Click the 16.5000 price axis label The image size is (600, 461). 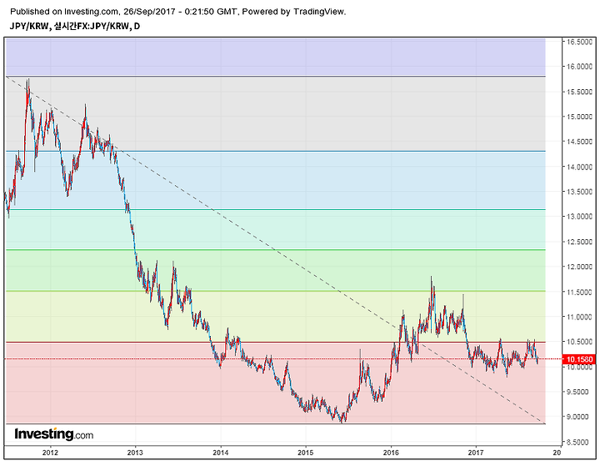tap(580, 42)
